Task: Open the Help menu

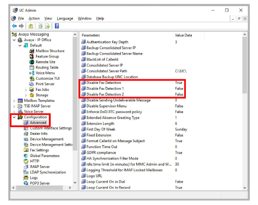Action: 100,18
